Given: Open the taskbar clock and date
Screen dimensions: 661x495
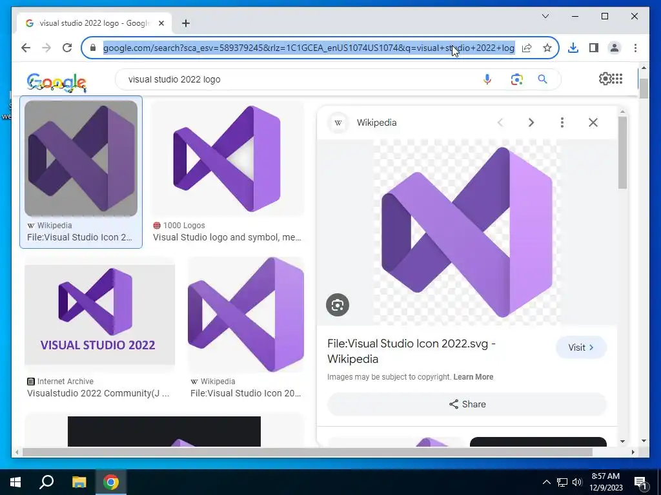Looking at the screenshot, I should [605, 482].
